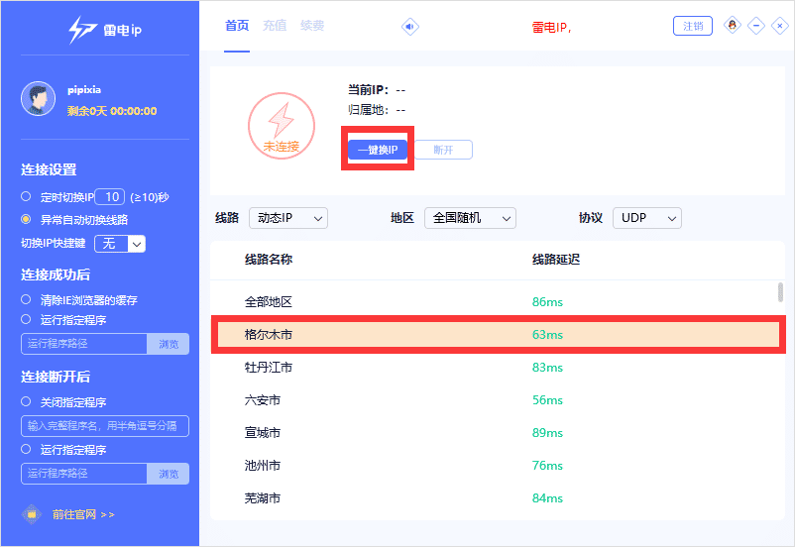Switch to the 充值 tab
The image size is (795, 547).
point(275,26)
